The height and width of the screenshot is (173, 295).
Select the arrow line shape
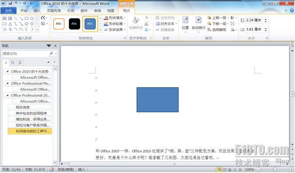pos(21,18)
